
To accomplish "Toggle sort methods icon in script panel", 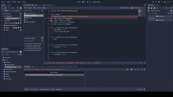I will (42, 38).
